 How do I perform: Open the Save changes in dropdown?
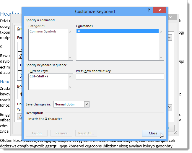[x=87, y=104]
